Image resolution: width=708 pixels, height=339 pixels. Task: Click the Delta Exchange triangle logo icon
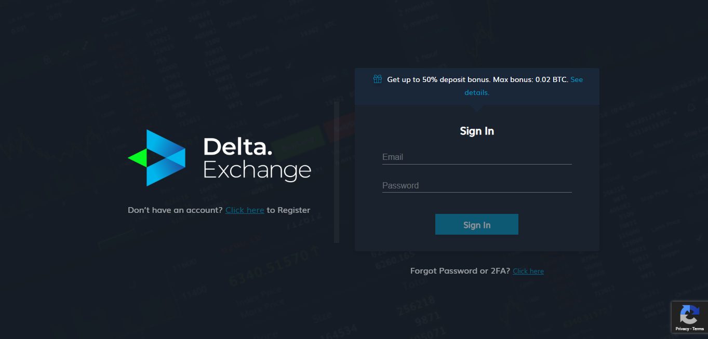pyautogui.click(x=160, y=158)
